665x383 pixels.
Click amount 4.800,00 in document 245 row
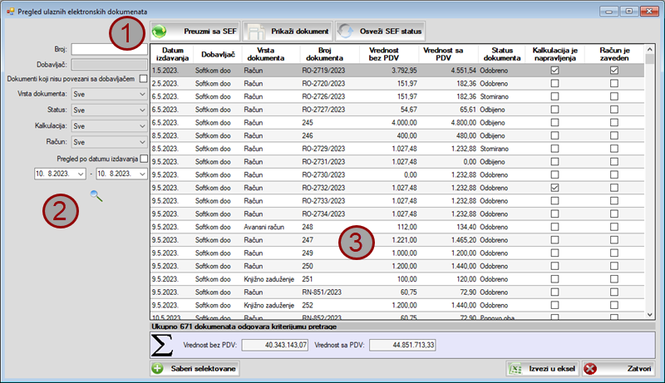(x=464, y=122)
